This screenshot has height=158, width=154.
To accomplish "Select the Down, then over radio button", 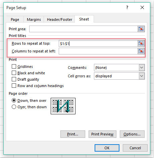I will [14, 101].
